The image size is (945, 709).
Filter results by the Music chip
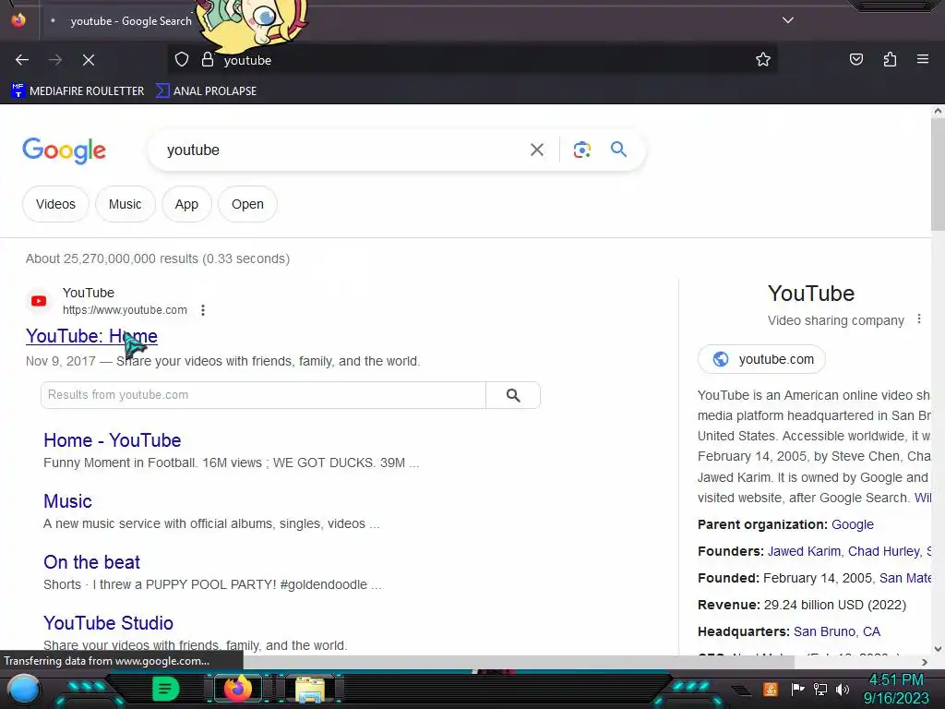point(125,204)
